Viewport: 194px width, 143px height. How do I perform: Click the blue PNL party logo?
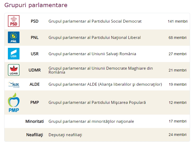14,37
